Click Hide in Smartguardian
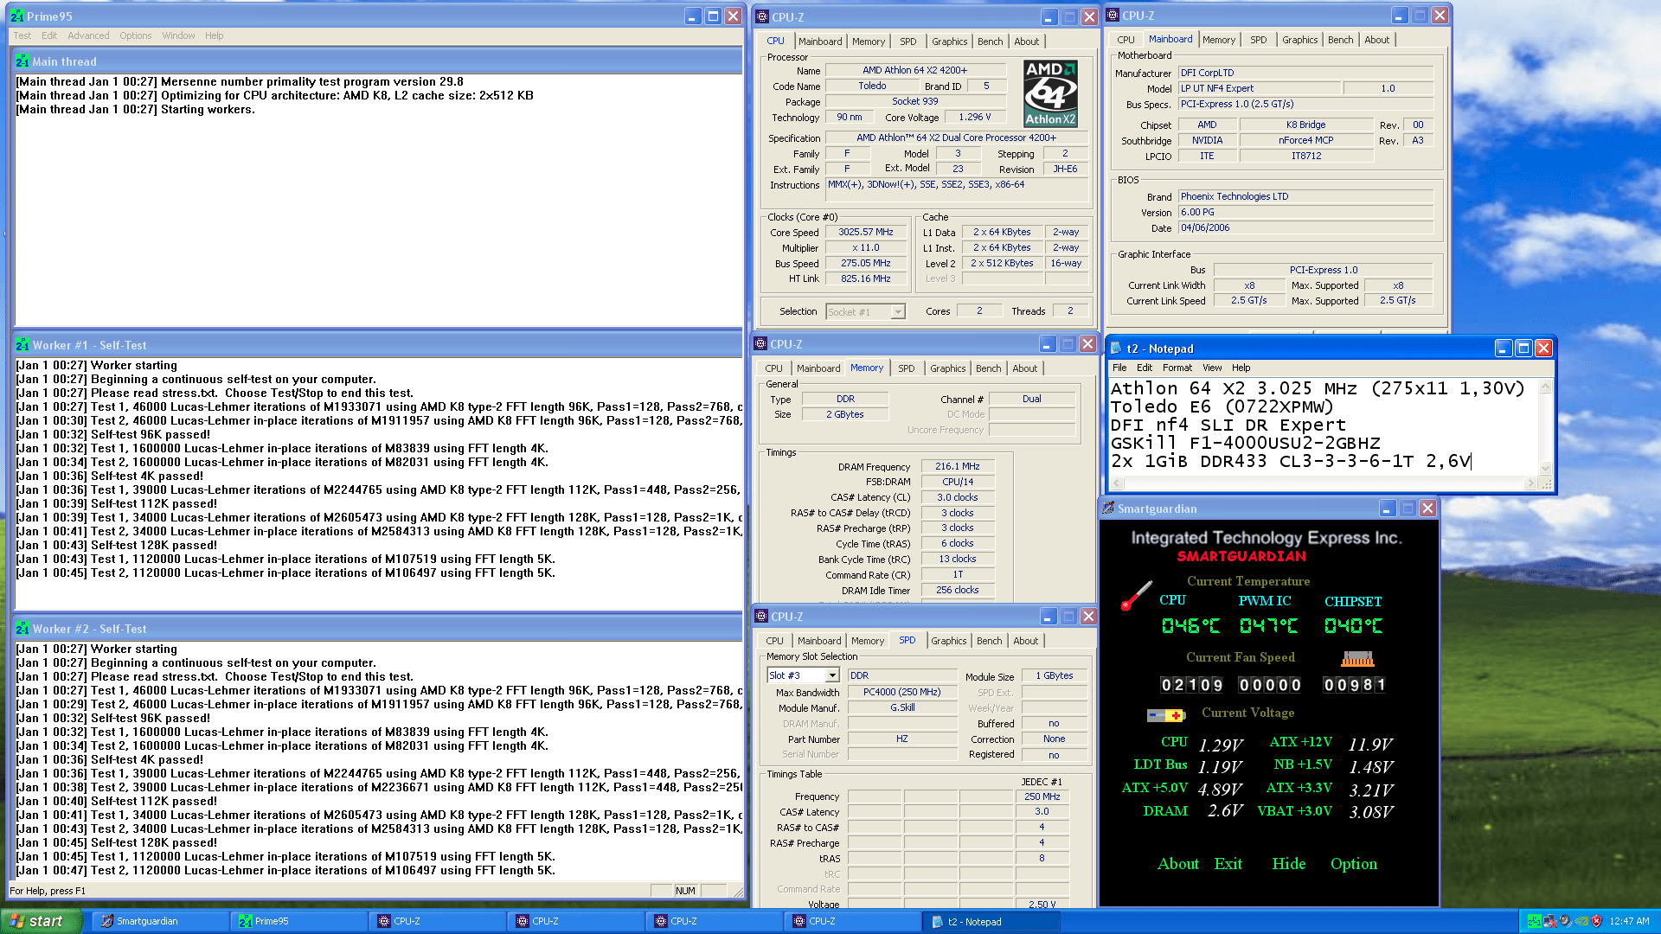Viewport: 1661px width, 934px height. coord(1289,864)
